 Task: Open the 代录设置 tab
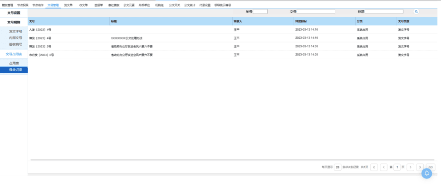click(x=205, y=5)
